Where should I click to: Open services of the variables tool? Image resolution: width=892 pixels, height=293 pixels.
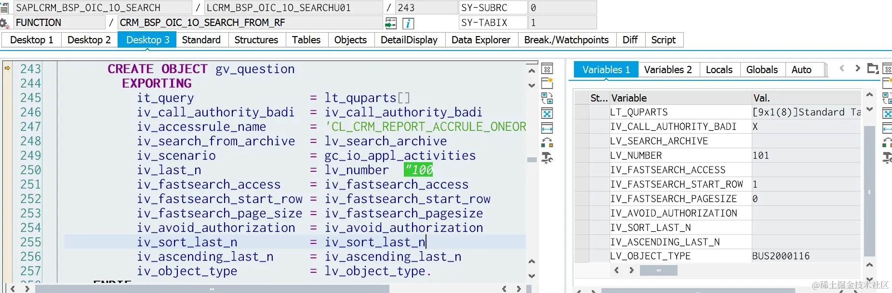[x=887, y=158]
